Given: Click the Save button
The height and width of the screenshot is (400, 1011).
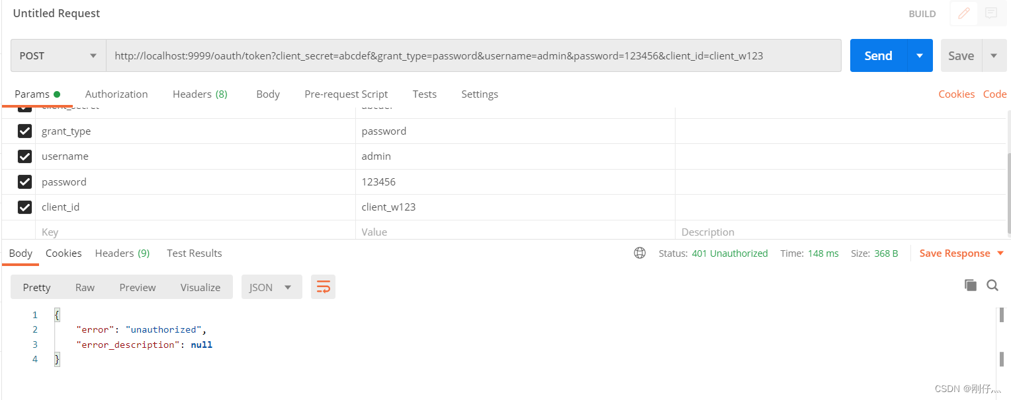Looking at the screenshot, I should coord(961,55).
